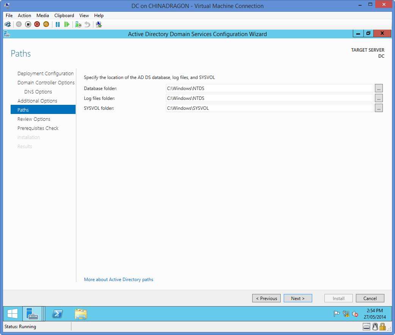Screen dimensions: 395x335
Task: Browse for the Database folder
Action: (x=379, y=88)
